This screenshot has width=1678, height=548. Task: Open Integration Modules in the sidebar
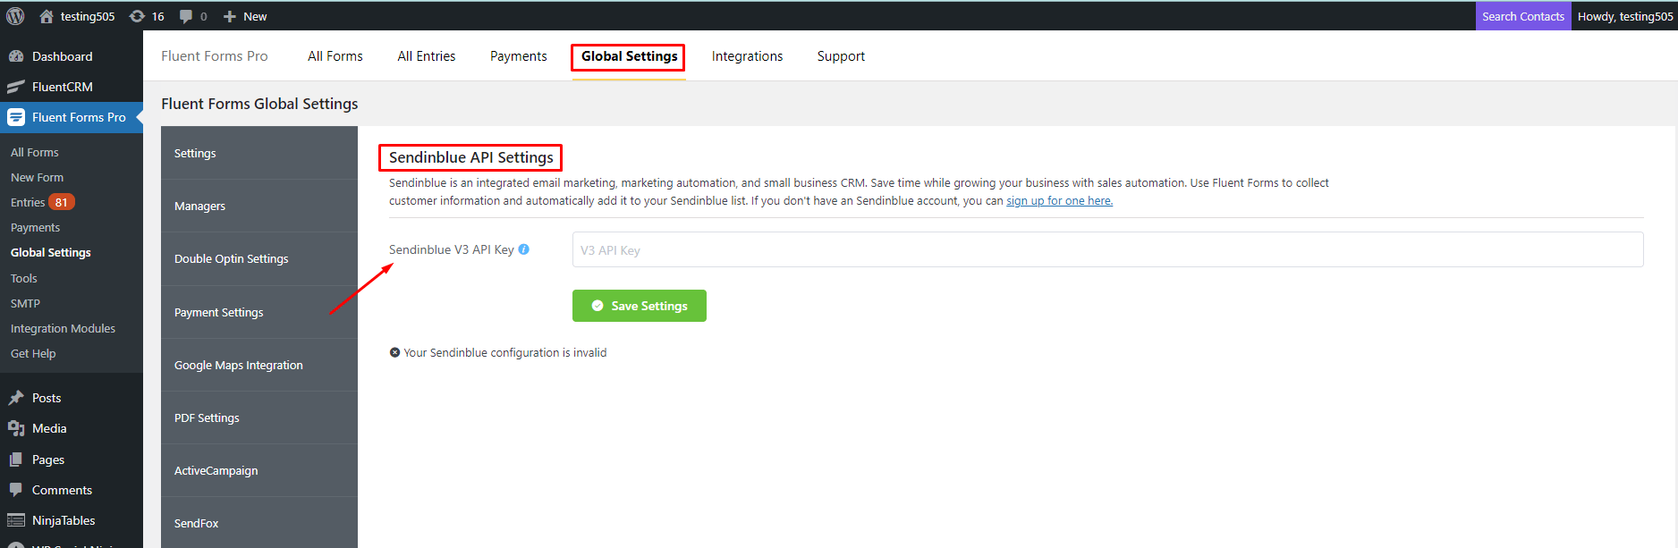pyautogui.click(x=64, y=328)
